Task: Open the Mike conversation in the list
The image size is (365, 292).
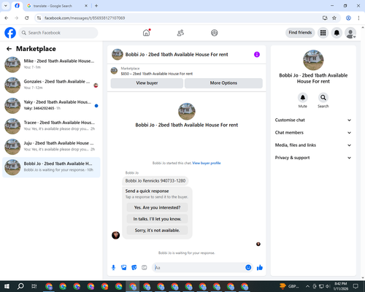Action: [51, 65]
